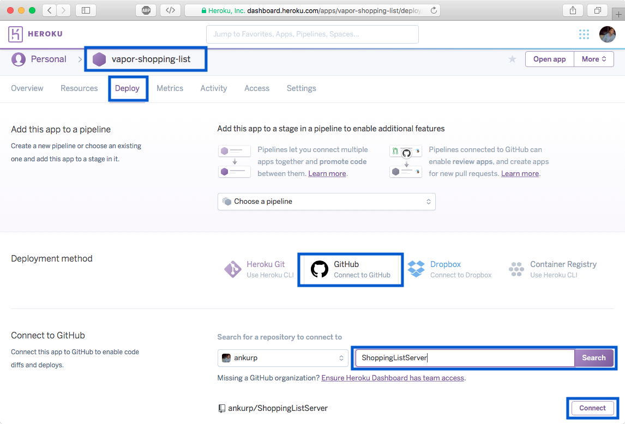Open the Overview tab
The width and height of the screenshot is (625, 424).
tap(27, 88)
